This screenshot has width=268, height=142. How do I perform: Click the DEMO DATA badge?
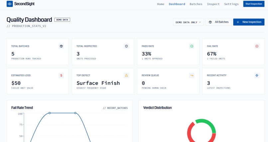(x=62, y=20)
